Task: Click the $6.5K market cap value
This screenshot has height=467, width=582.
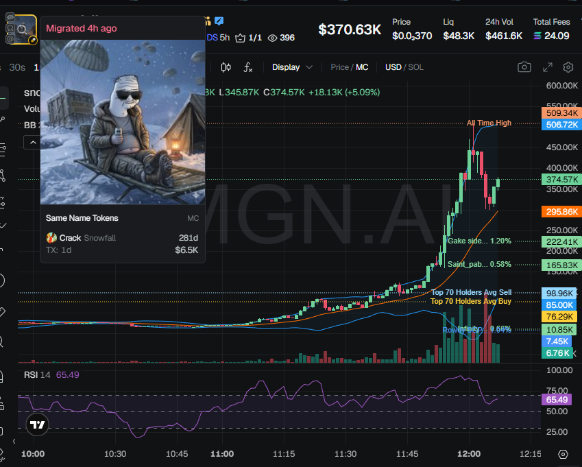Action: click(x=186, y=250)
